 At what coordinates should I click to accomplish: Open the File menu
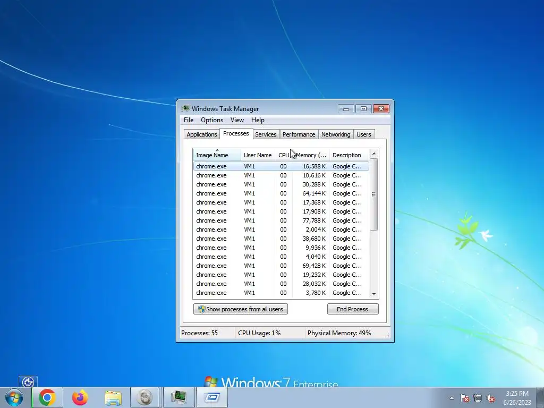pyautogui.click(x=189, y=120)
